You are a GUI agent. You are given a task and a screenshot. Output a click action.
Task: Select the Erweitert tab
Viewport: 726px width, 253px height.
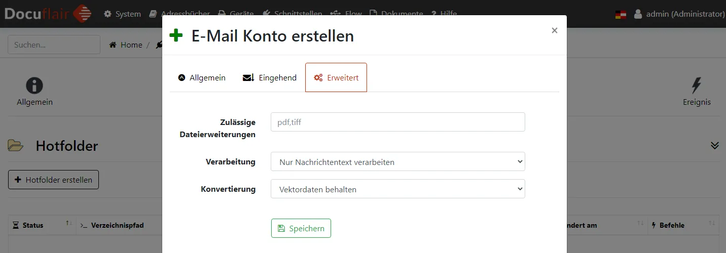(336, 78)
